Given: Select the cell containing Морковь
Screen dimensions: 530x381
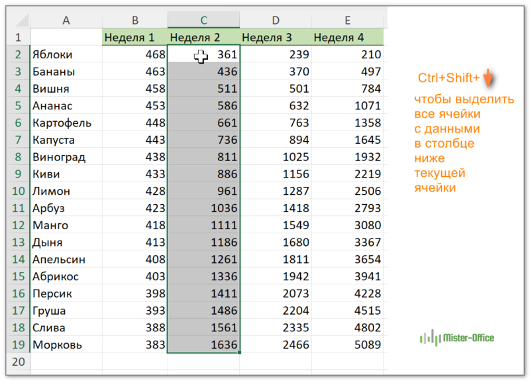Looking at the screenshot, I should (x=66, y=345).
